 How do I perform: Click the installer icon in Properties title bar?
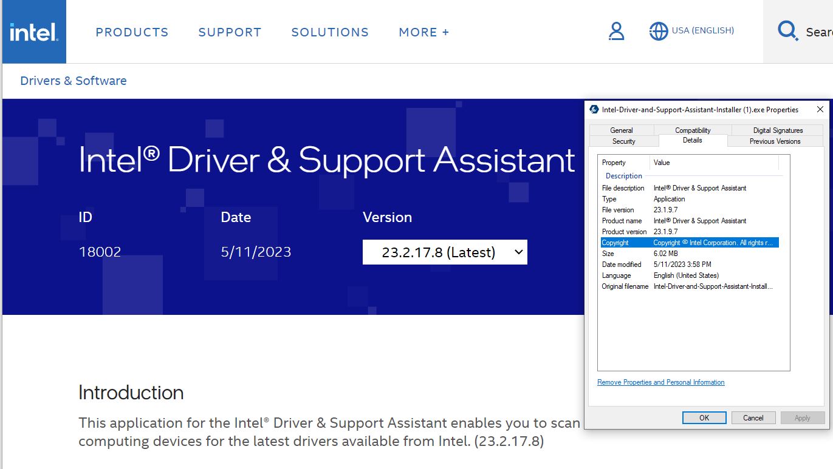pyautogui.click(x=594, y=110)
